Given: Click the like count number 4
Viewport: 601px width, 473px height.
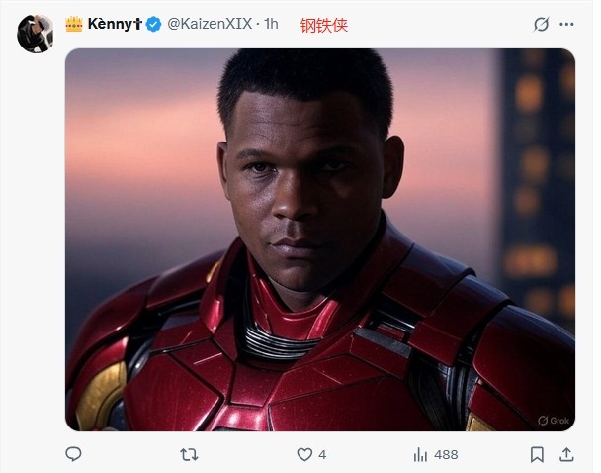Looking at the screenshot, I should point(322,454).
